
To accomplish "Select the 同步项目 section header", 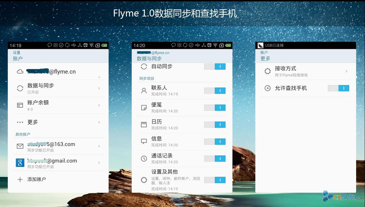I will point(147,79).
